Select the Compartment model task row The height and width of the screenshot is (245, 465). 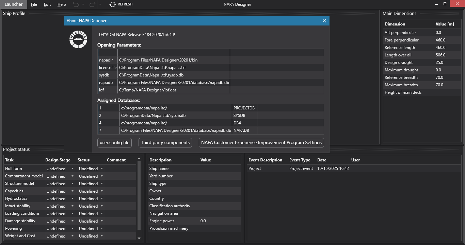tap(70, 176)
